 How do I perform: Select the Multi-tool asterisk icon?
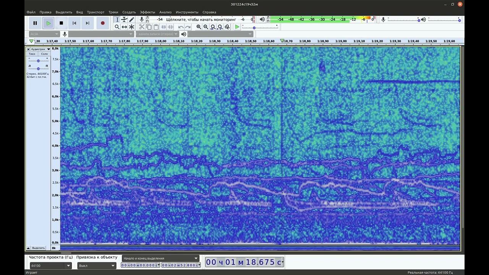(x=131, y=27)
